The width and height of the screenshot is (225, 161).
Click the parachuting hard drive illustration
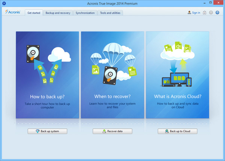(112, 73)
